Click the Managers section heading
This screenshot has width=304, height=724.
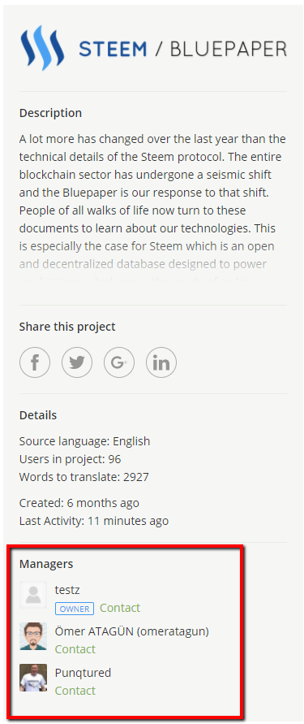tap(46, 564)
